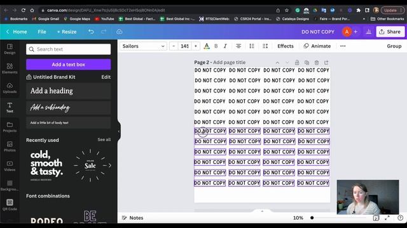Viewport: 407px width, 228px height.
Task: Click Add a little bit of body text
Action: [68, 123]
